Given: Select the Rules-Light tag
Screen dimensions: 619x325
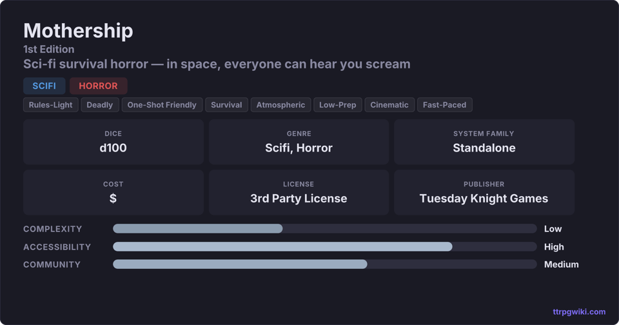Looking at the screenshot, I should click(51, 104).
